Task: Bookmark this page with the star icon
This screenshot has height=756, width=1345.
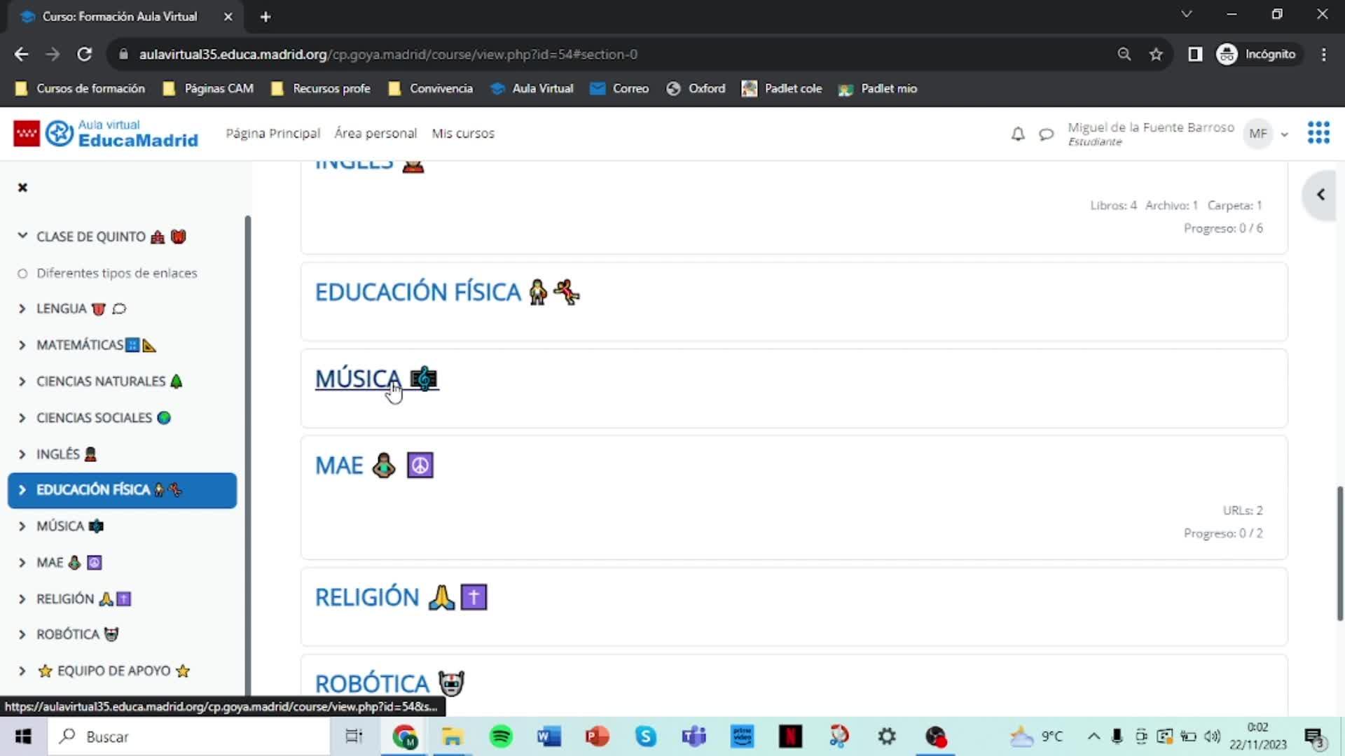Action: [1156, 54]
